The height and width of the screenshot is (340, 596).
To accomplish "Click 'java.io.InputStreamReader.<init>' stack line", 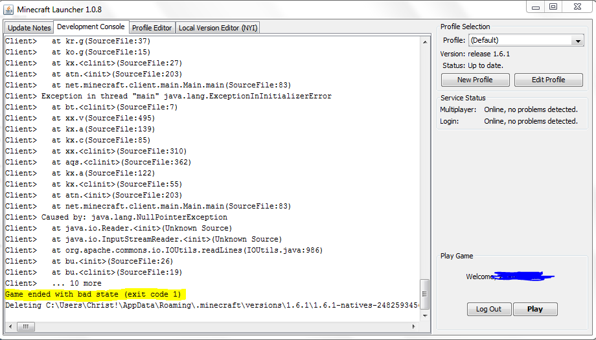I will click(x=143, y=239).
